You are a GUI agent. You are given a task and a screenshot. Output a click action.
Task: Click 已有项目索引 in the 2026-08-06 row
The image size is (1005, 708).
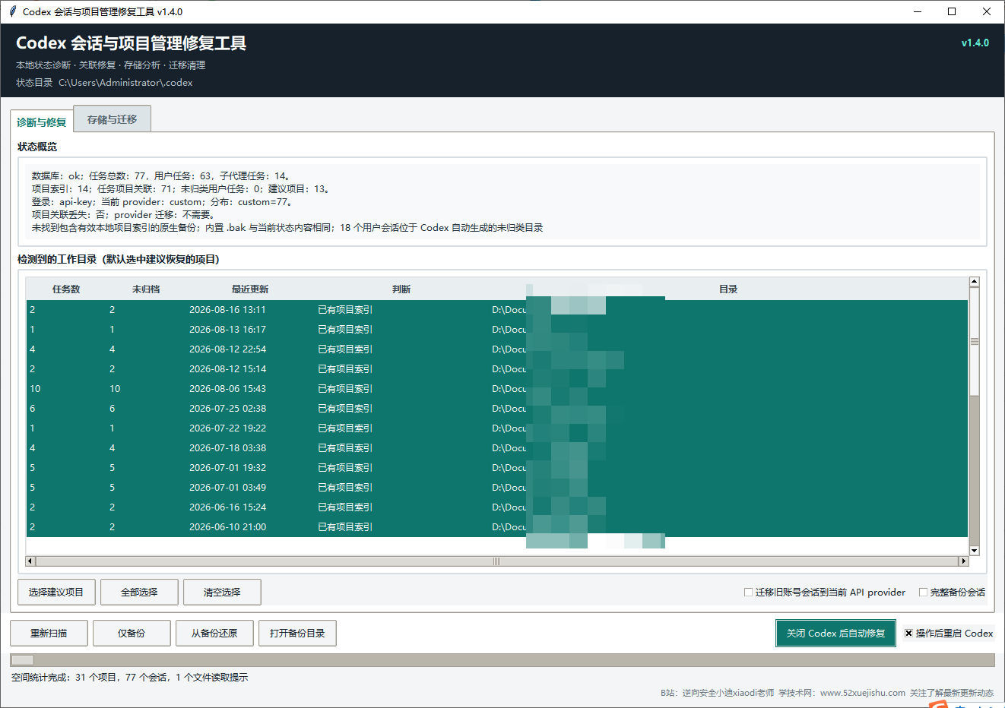pos(345,389)
